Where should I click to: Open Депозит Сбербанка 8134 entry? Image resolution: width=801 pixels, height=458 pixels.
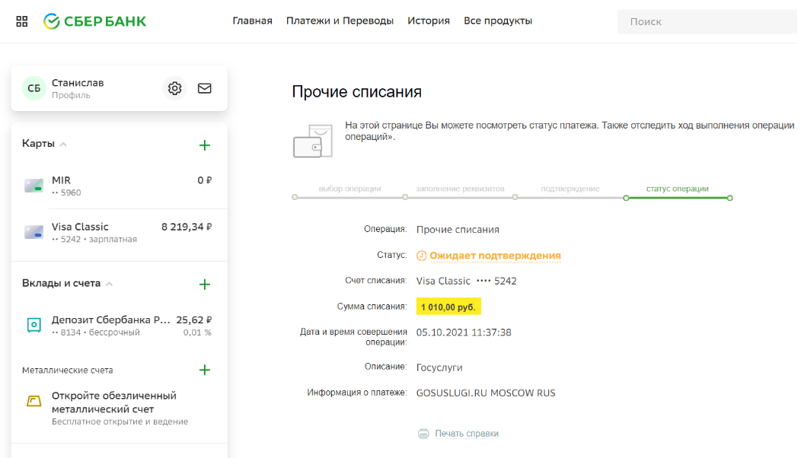click(x=119, y=326)
